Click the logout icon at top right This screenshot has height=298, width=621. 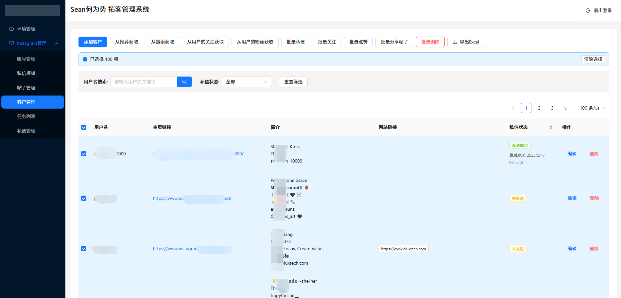point(588,10)
